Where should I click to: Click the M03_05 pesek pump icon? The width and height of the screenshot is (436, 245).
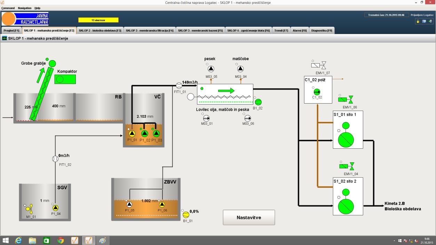(211, 69)
